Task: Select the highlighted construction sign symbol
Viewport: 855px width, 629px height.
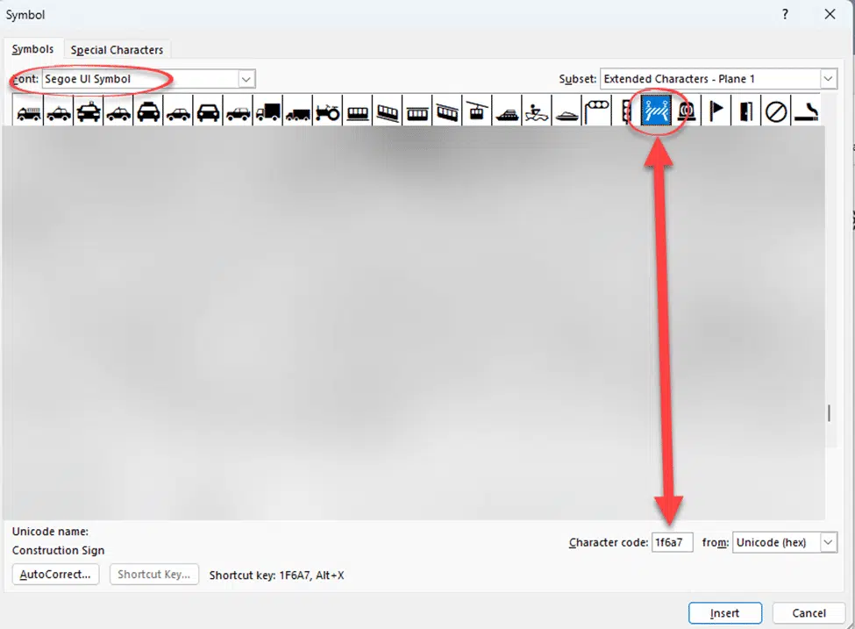Action: coord(657,111)
